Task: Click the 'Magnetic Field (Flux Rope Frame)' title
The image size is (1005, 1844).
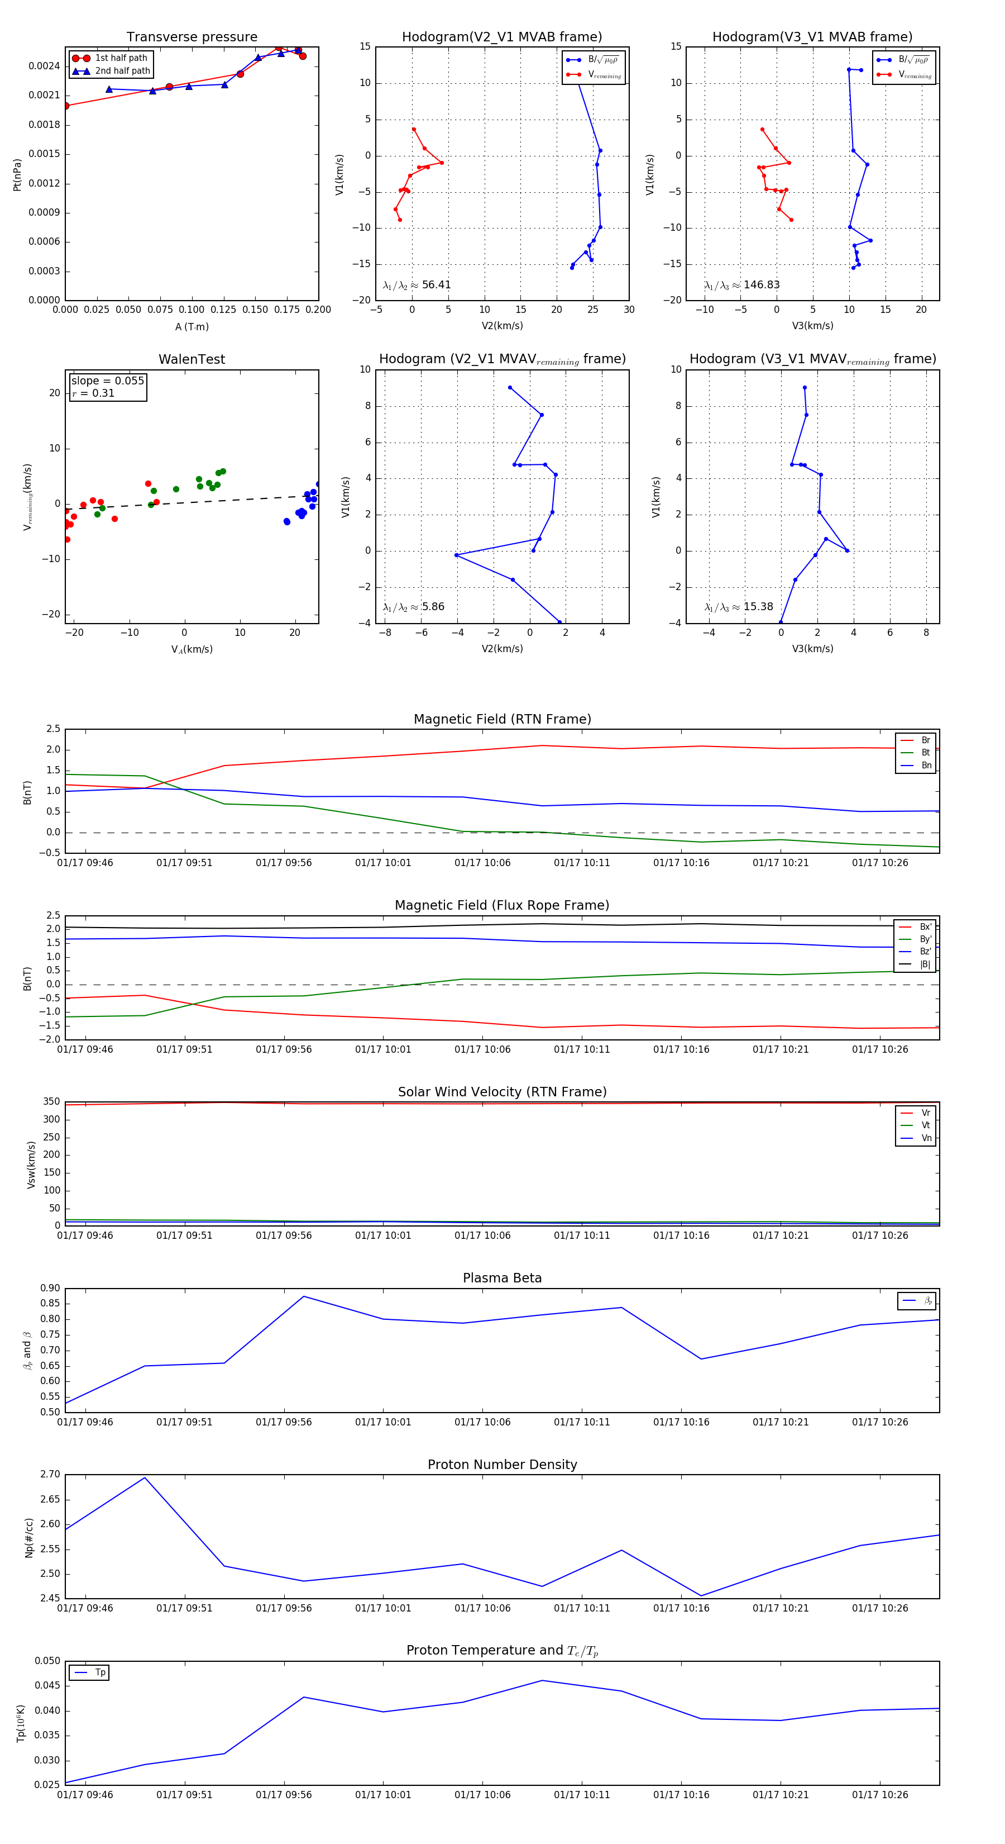Action: point(502,906)
